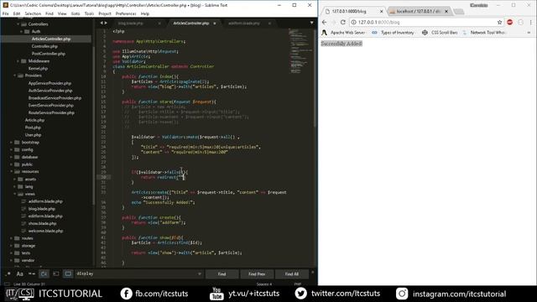This screenshot has width=537, height=302.
Task: Click folder icon of routes
Action: [17, 238]
